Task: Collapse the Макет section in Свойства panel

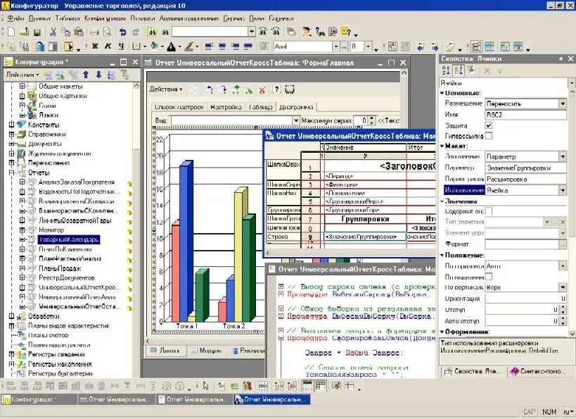Action: tap(442, 146)
